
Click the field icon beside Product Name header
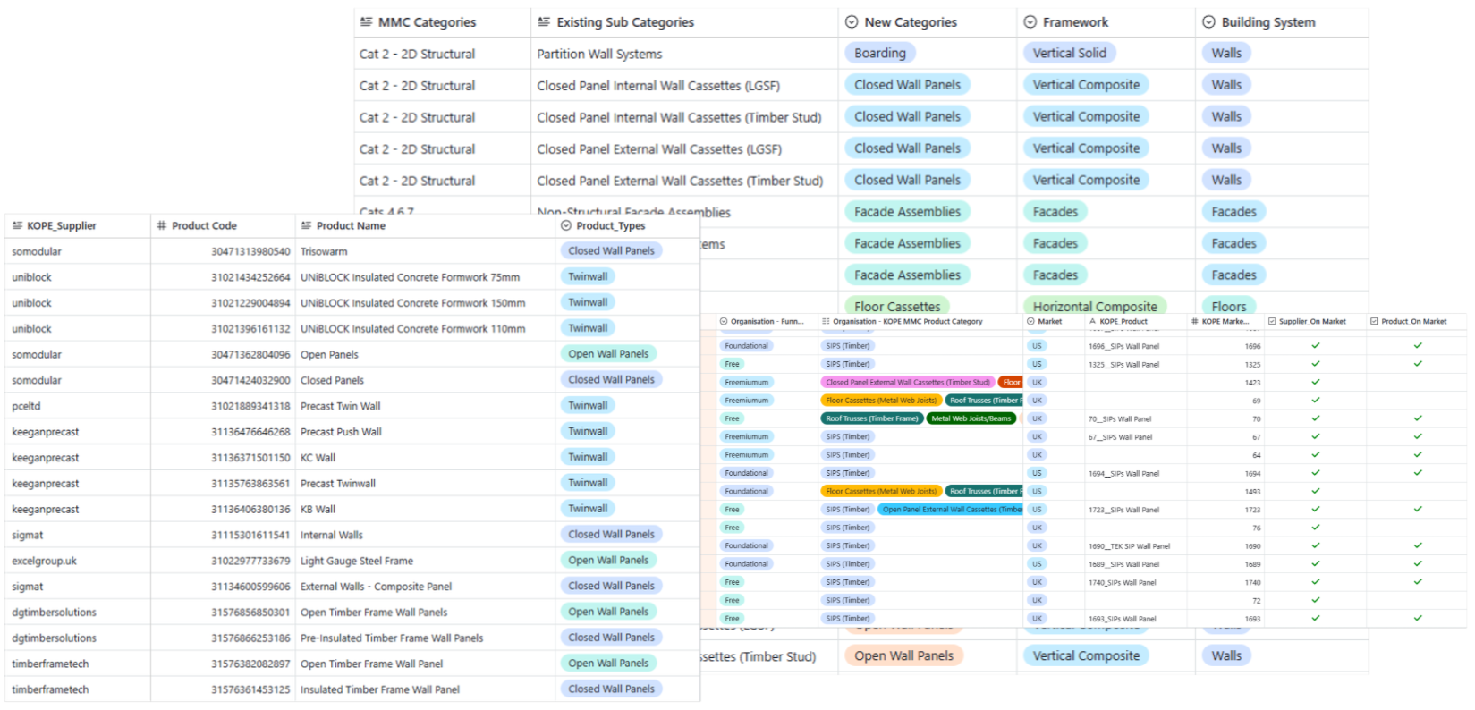pos(307,226)
